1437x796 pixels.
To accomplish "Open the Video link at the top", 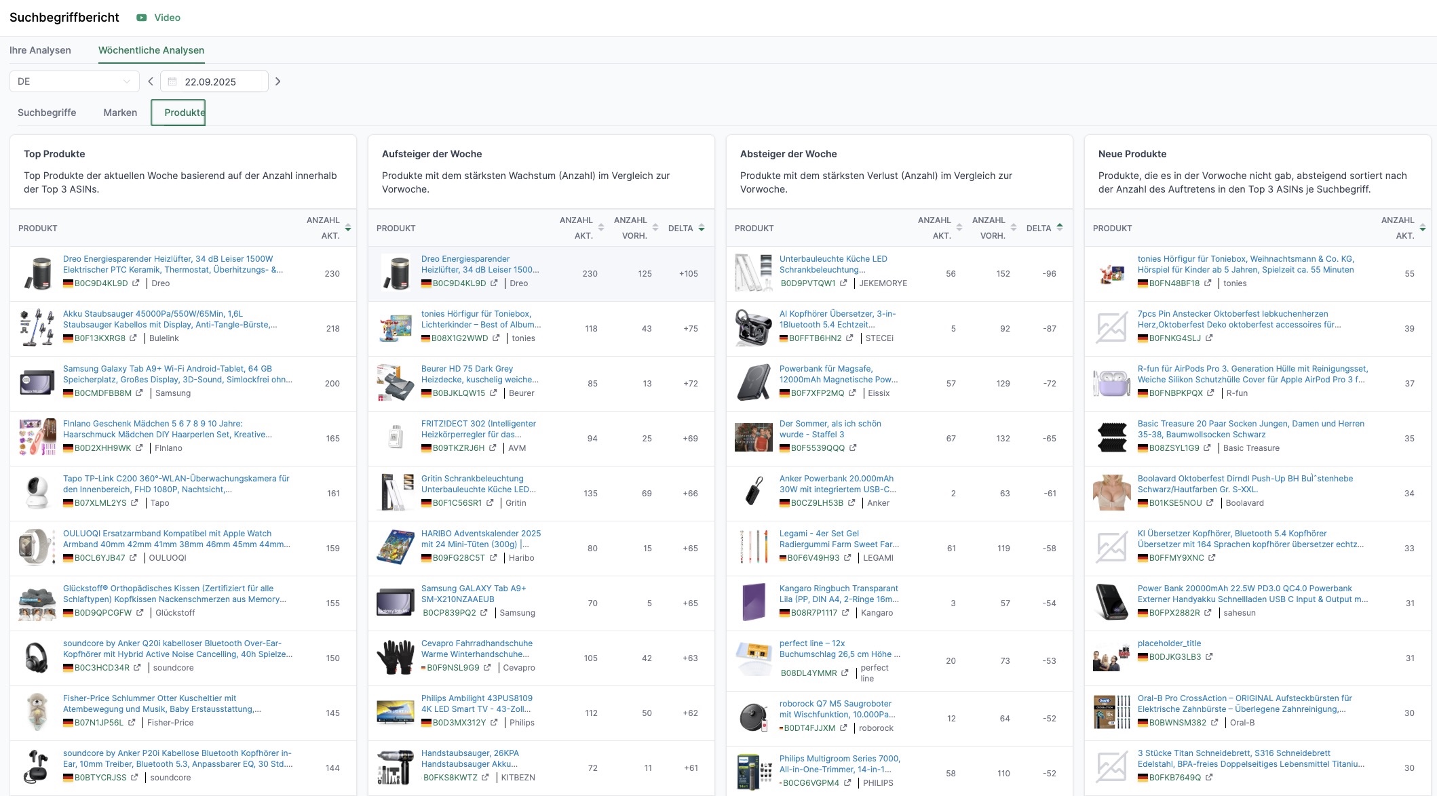I will (x=167, y=18).
